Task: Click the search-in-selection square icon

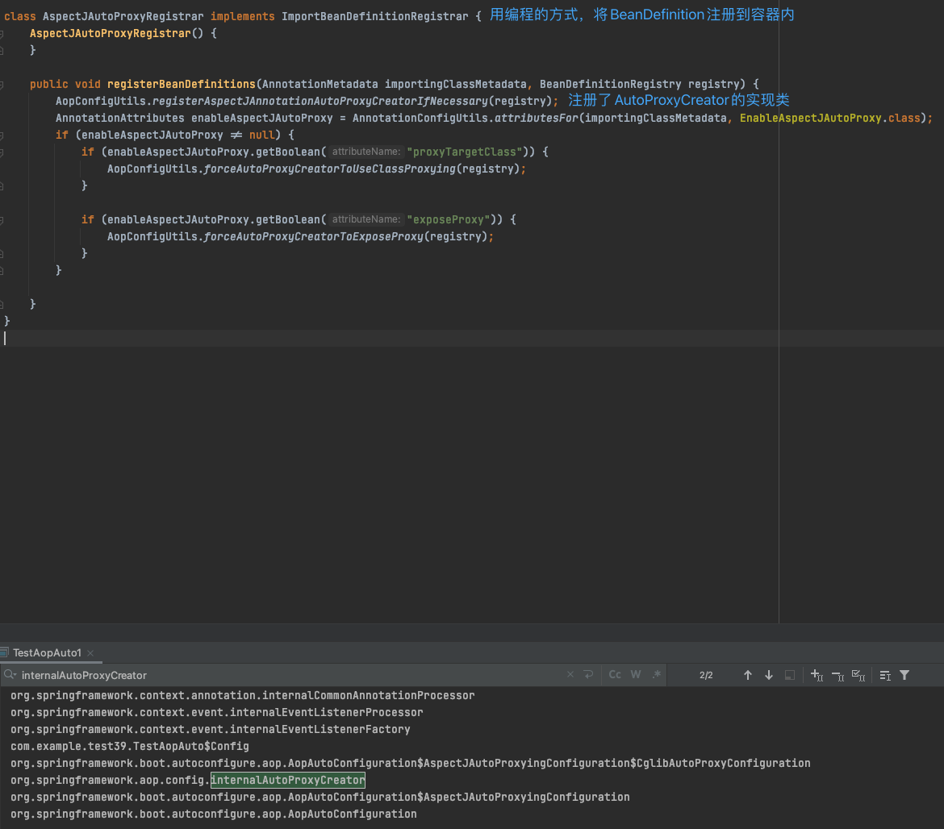Action: 790,675
